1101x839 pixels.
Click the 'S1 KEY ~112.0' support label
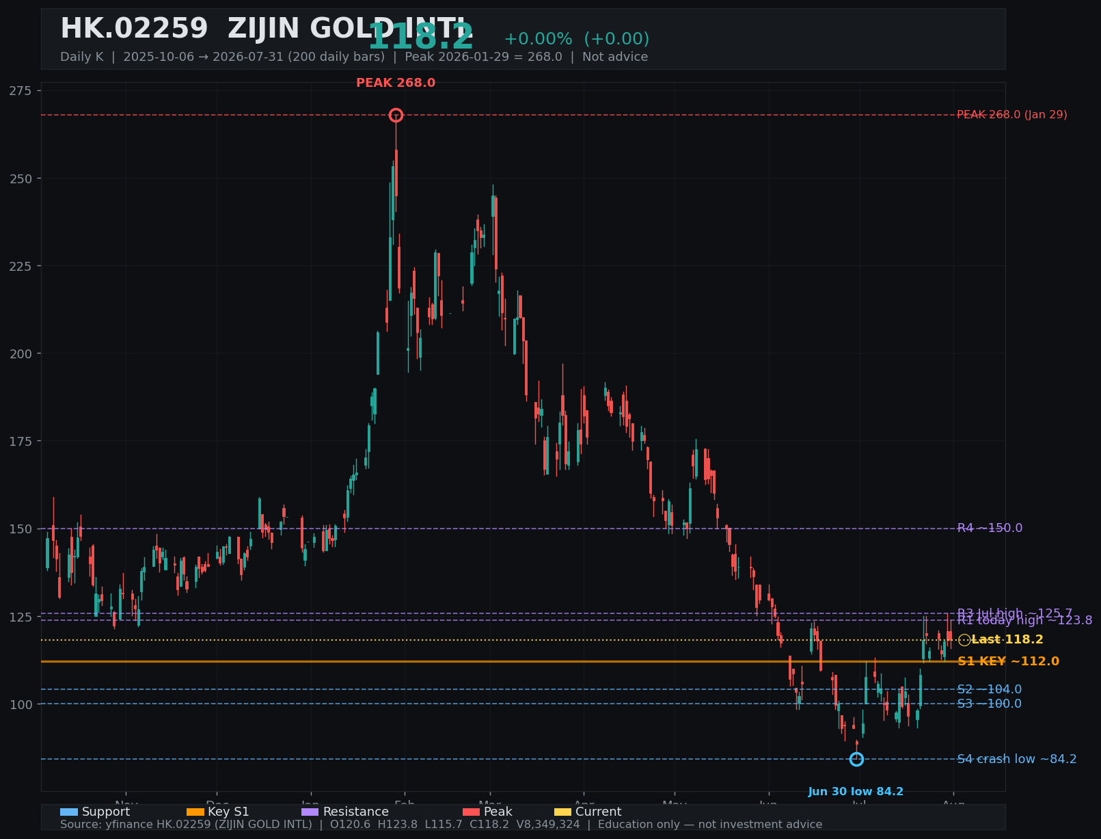point(1009,662)
